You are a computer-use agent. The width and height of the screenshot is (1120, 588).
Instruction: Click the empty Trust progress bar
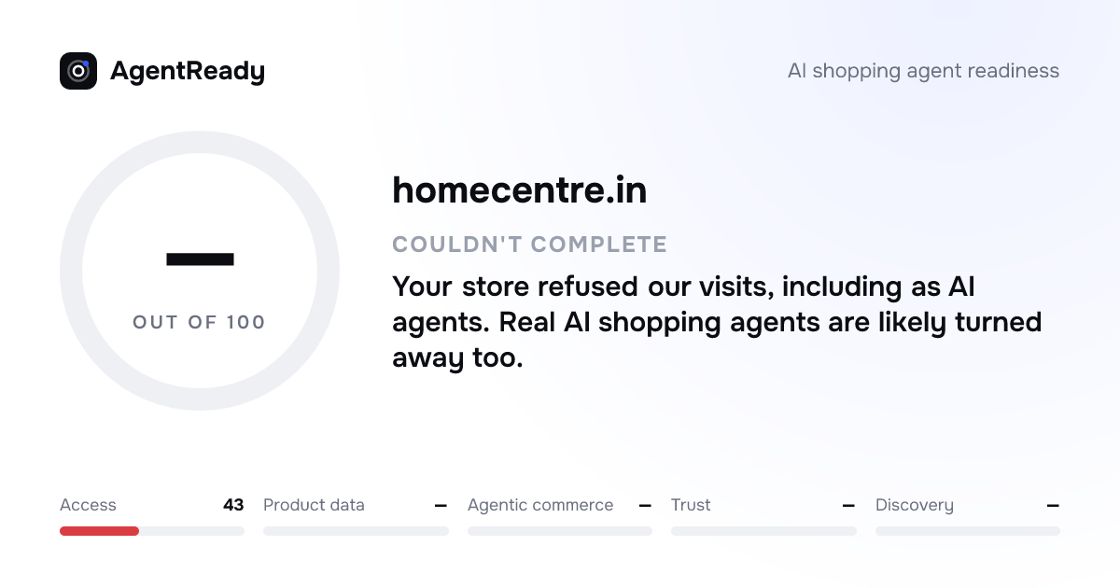(763, 531)
